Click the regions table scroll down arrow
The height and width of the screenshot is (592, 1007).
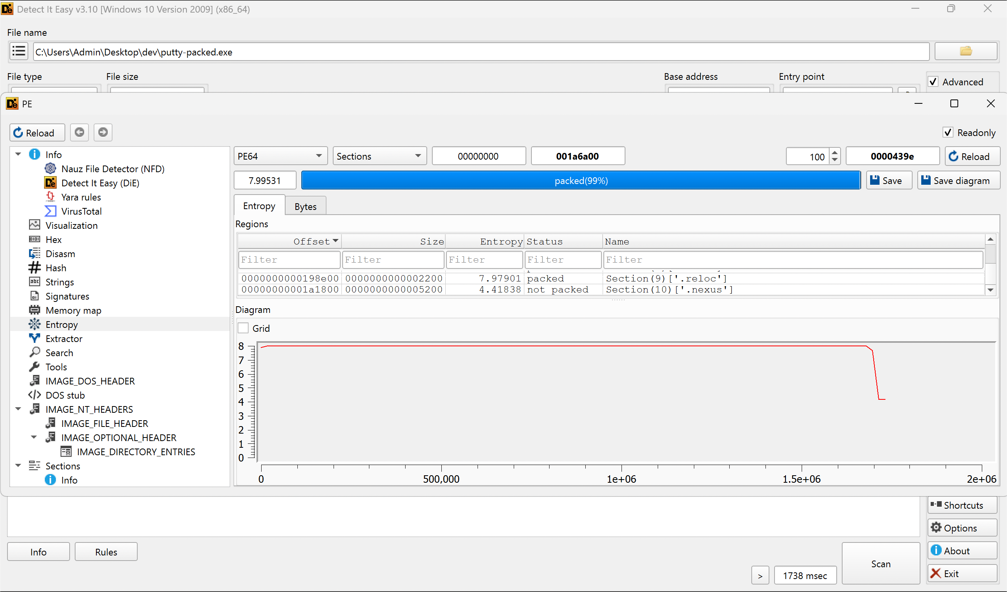[x=990, y=290]
